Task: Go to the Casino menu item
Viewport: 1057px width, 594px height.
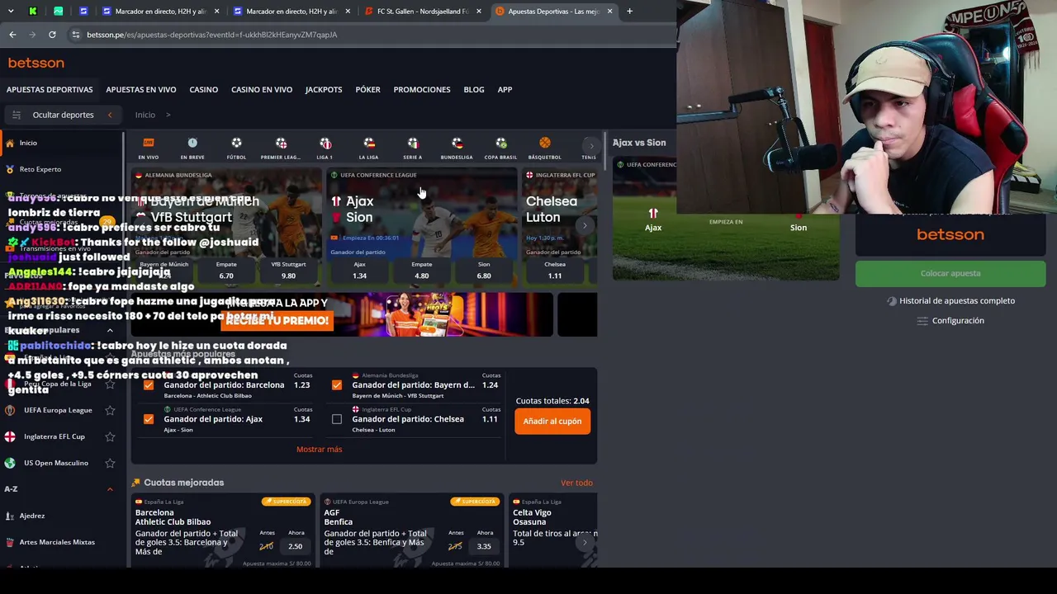Action: [204, 89]
